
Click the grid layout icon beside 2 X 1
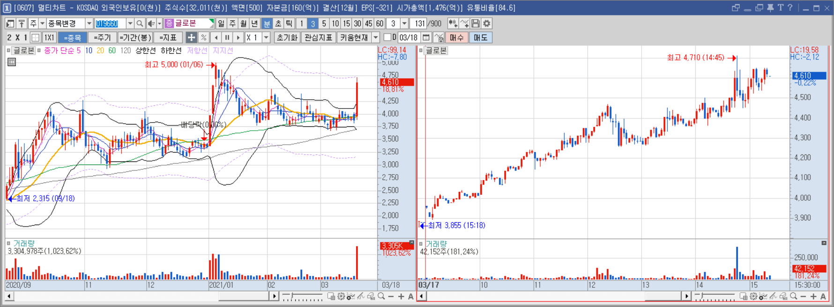[x=35, y=37]
